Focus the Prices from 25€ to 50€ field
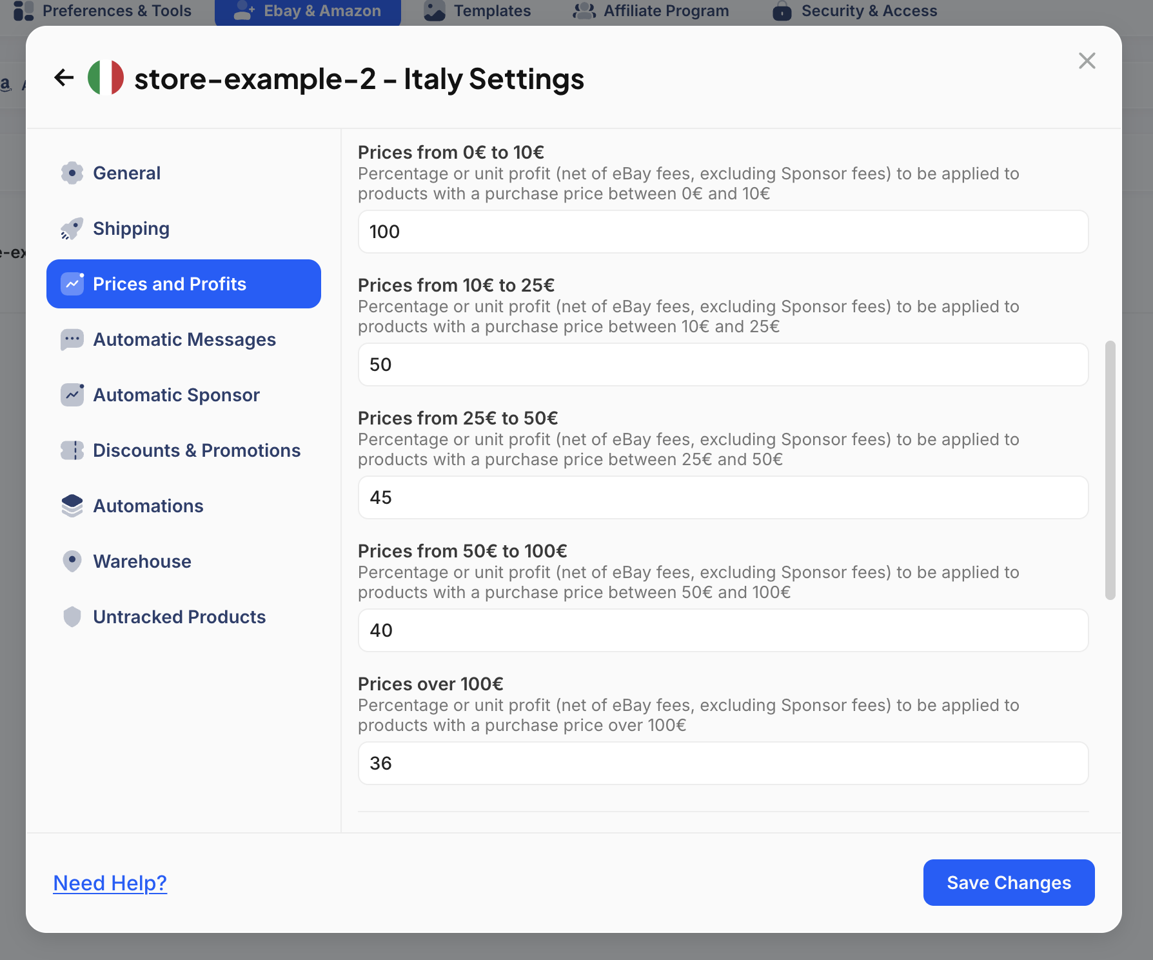The height and width of the screenshot is (960, 1153). 723,497
